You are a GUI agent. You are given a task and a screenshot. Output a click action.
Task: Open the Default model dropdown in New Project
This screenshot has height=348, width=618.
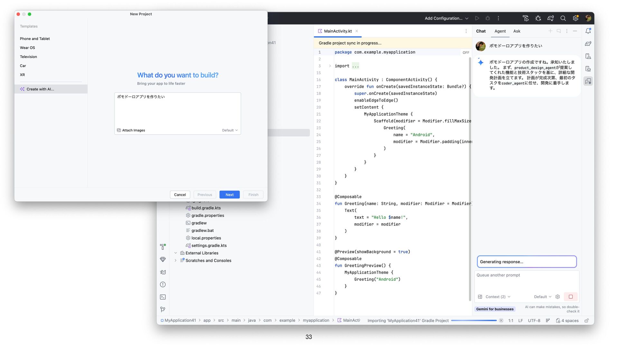230,130
